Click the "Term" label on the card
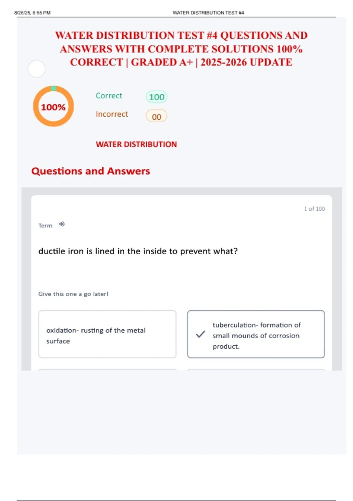This screenshot has width=353, height=501. pos(45,226)
